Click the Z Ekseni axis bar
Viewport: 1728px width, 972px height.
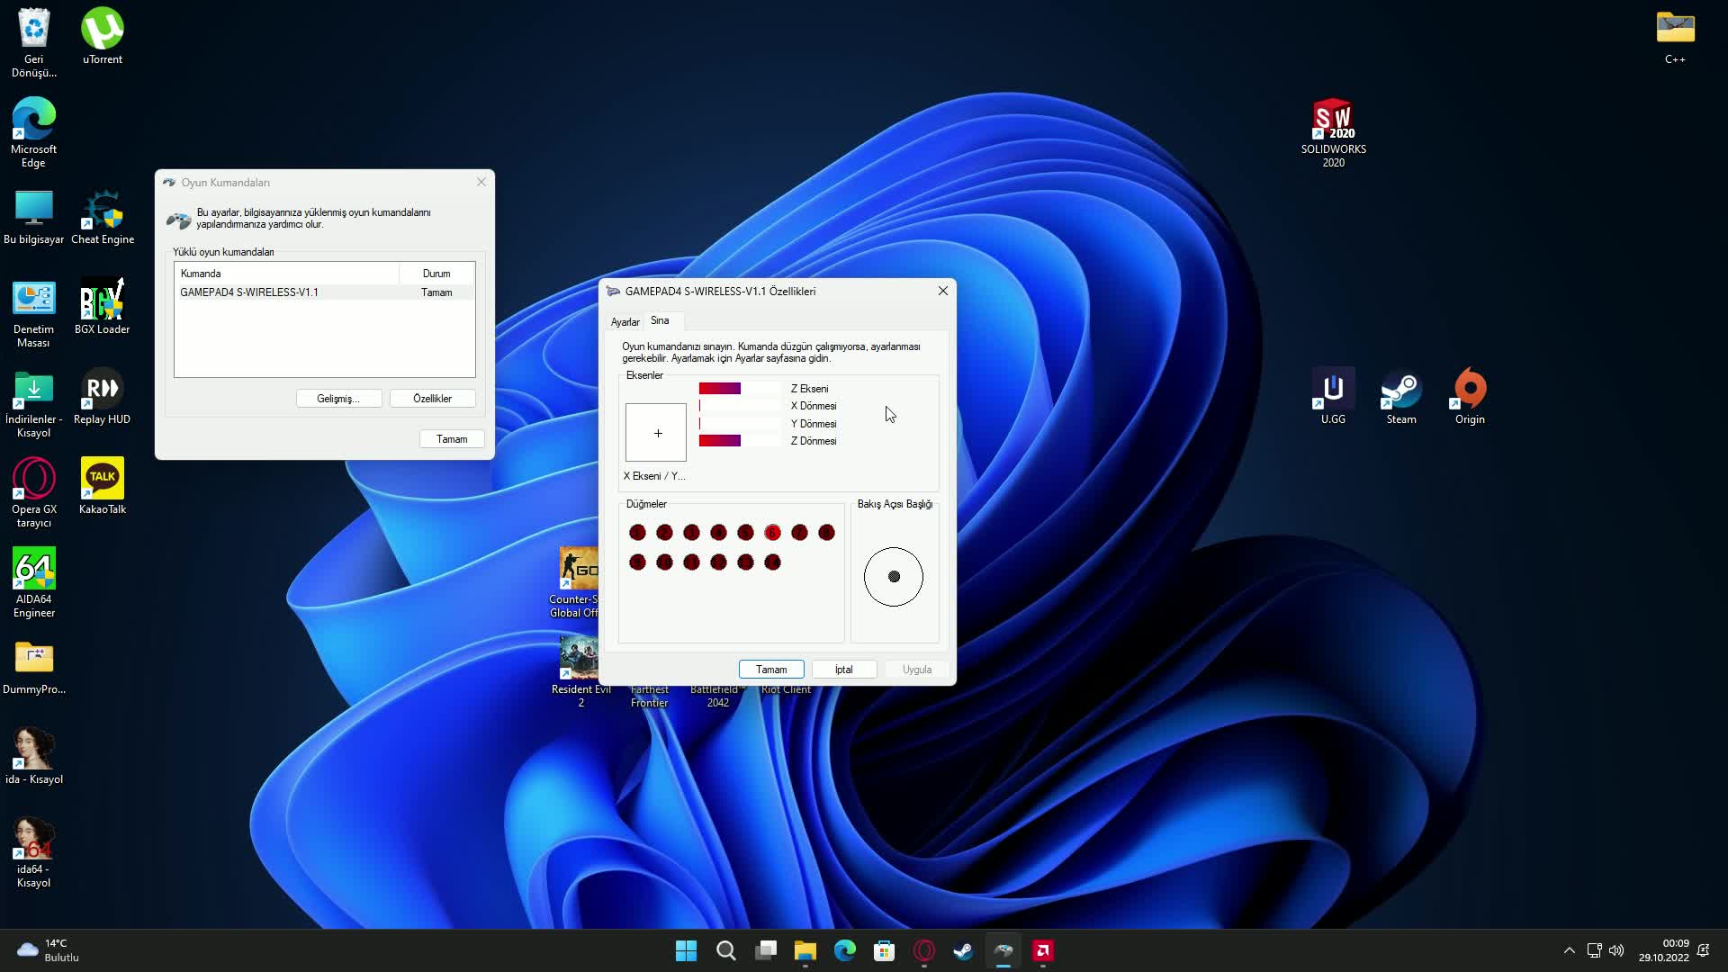(x=739, y=389)
